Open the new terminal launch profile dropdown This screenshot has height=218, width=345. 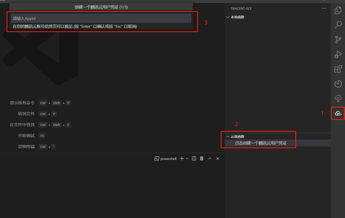pos(187,158)
